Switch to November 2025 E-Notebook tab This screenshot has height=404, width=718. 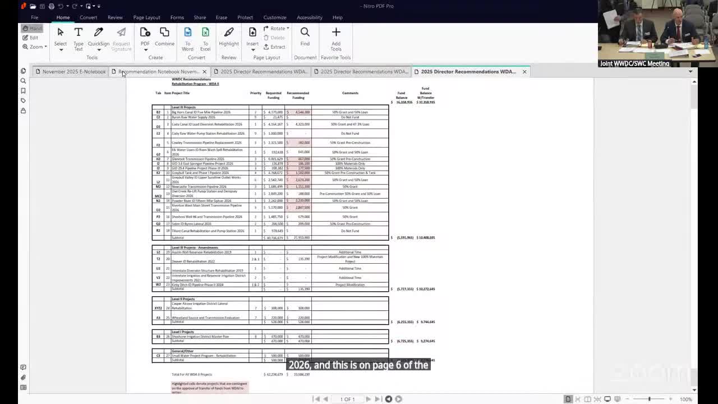(x=71, y=72)
